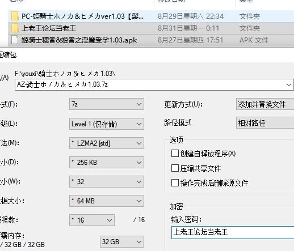Open the 添加并替换文件 update mode dropdown
Image resolution: width=294 pixels, height=251 pixels.
[265, 104]
